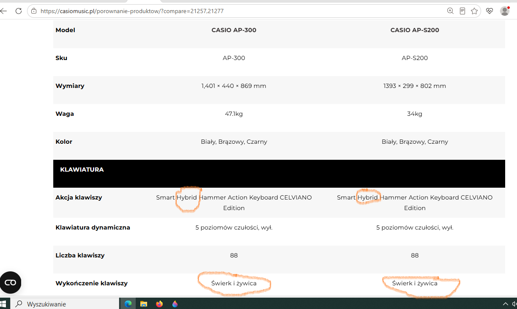This screenshot has height=309, width=517.
Task: Click the Wykończenie klawiszy row label
Action: pos(91,283)
